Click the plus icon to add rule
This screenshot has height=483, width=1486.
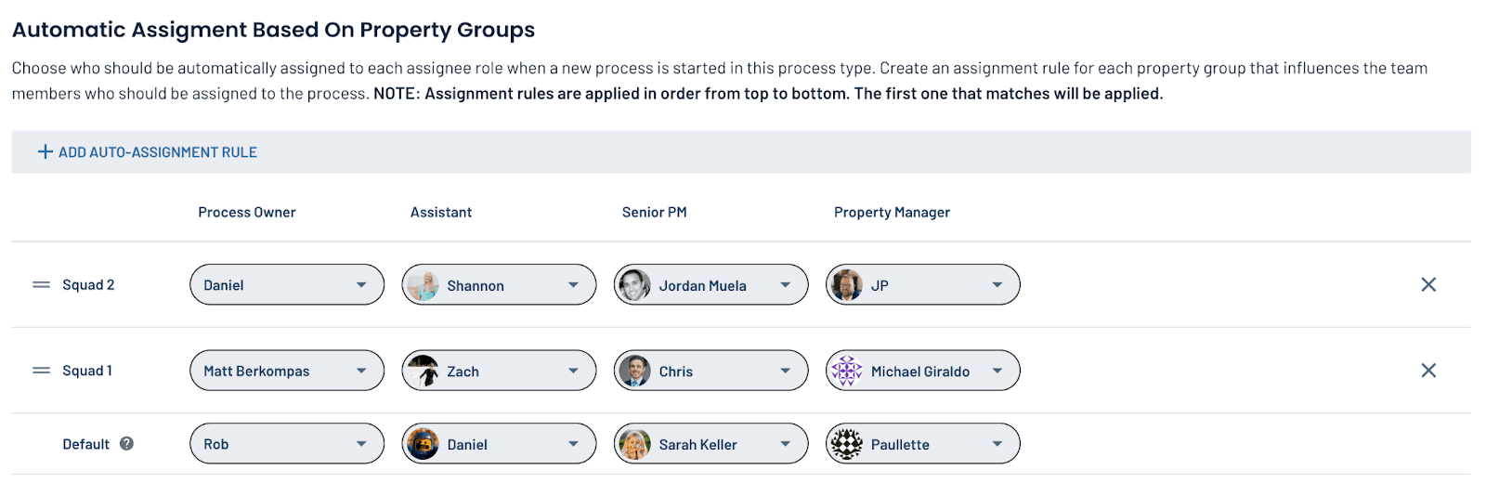click(45, 152)
